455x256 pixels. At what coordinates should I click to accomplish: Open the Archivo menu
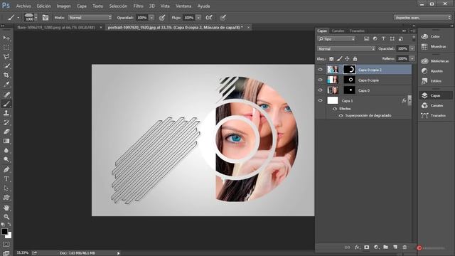click(x=23, y=6)
